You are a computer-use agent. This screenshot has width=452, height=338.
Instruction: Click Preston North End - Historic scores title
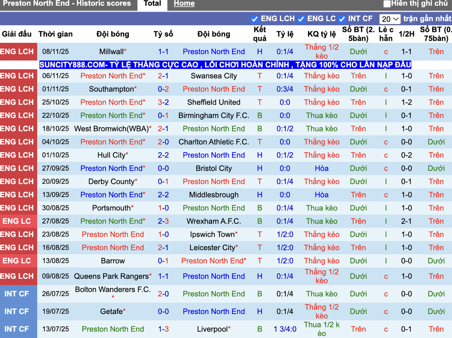point(67,4)
